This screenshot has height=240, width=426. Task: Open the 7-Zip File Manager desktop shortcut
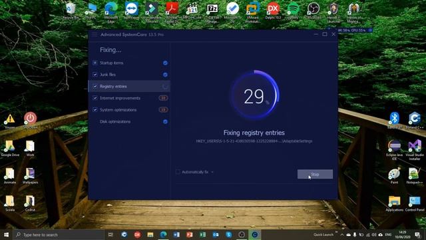click(x=212, y=13)
